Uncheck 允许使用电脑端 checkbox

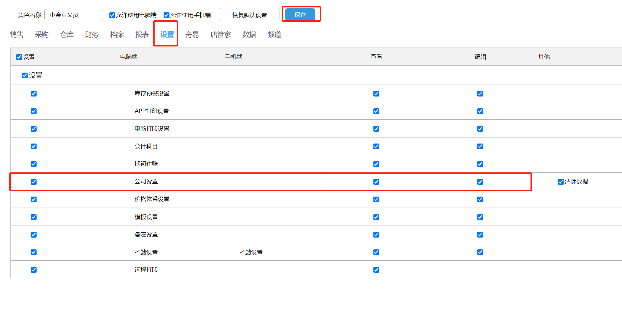pyautogui.click(x=112, y=15)
